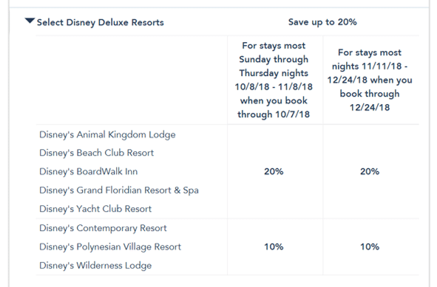437x287 pixels.
Task: Click the 20% cell under 11/11/18 column
Action: coord(370,171)
